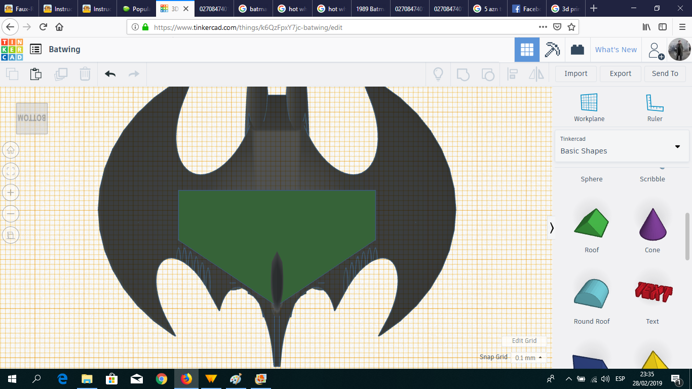This screenshot has width=692, height=389.
Task: Click the Export button
Action: tap(621, 74)
